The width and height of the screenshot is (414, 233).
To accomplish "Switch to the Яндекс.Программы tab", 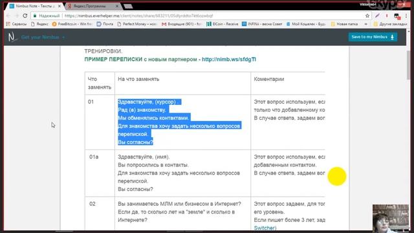I will click(90, 6).
